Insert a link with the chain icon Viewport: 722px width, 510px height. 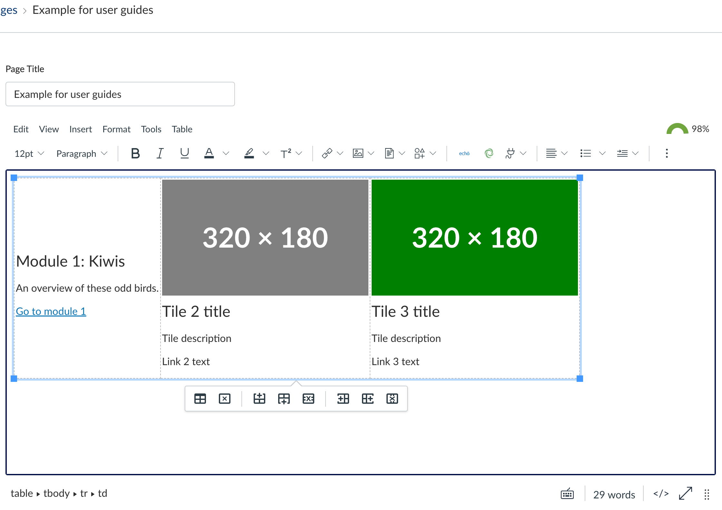327,154
